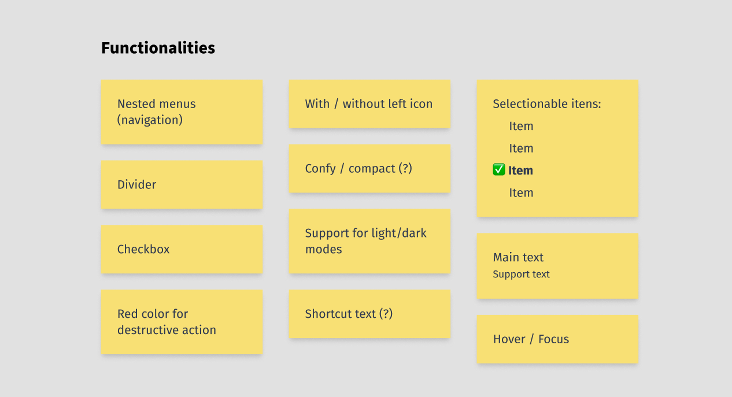Image resolution: width=732 pixels, height=397 pixels.
Task: Select the second Item in the selectable list
Action: (x=521, y=149)
